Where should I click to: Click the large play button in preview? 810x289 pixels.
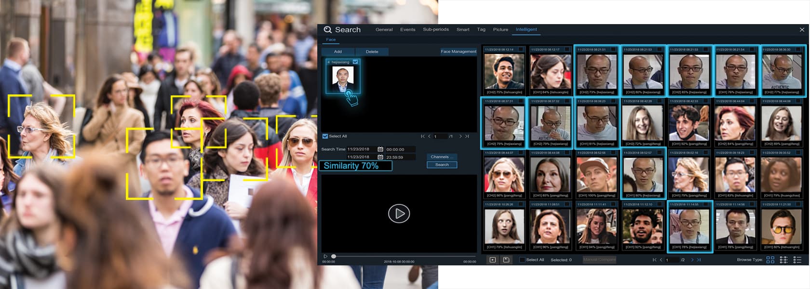coord(399,213)
